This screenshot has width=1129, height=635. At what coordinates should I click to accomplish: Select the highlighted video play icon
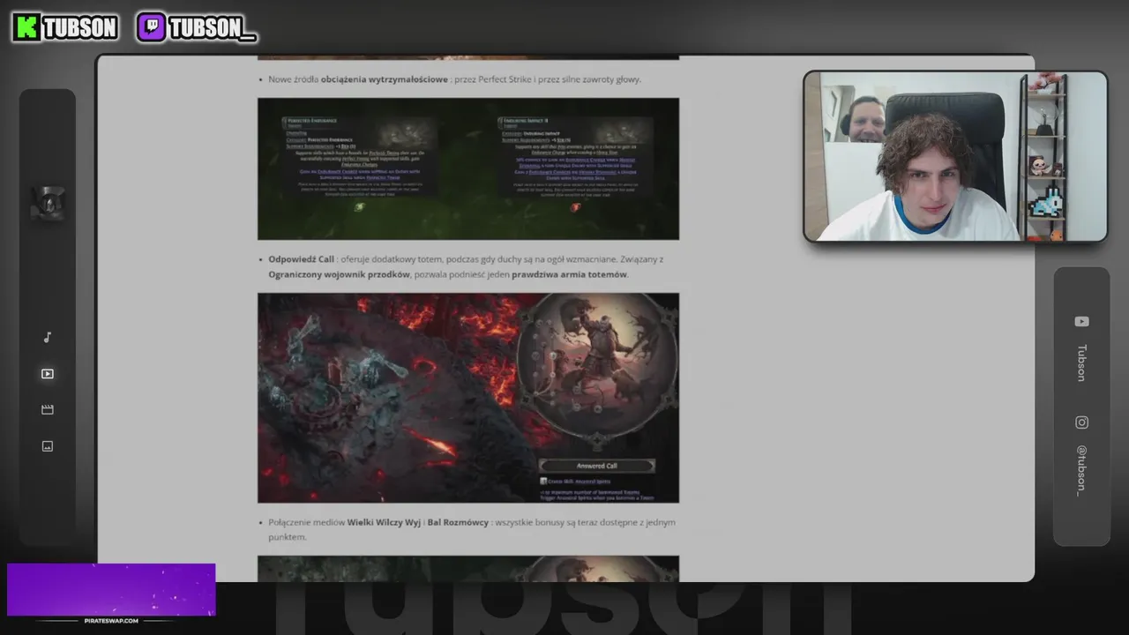(48, 374)
